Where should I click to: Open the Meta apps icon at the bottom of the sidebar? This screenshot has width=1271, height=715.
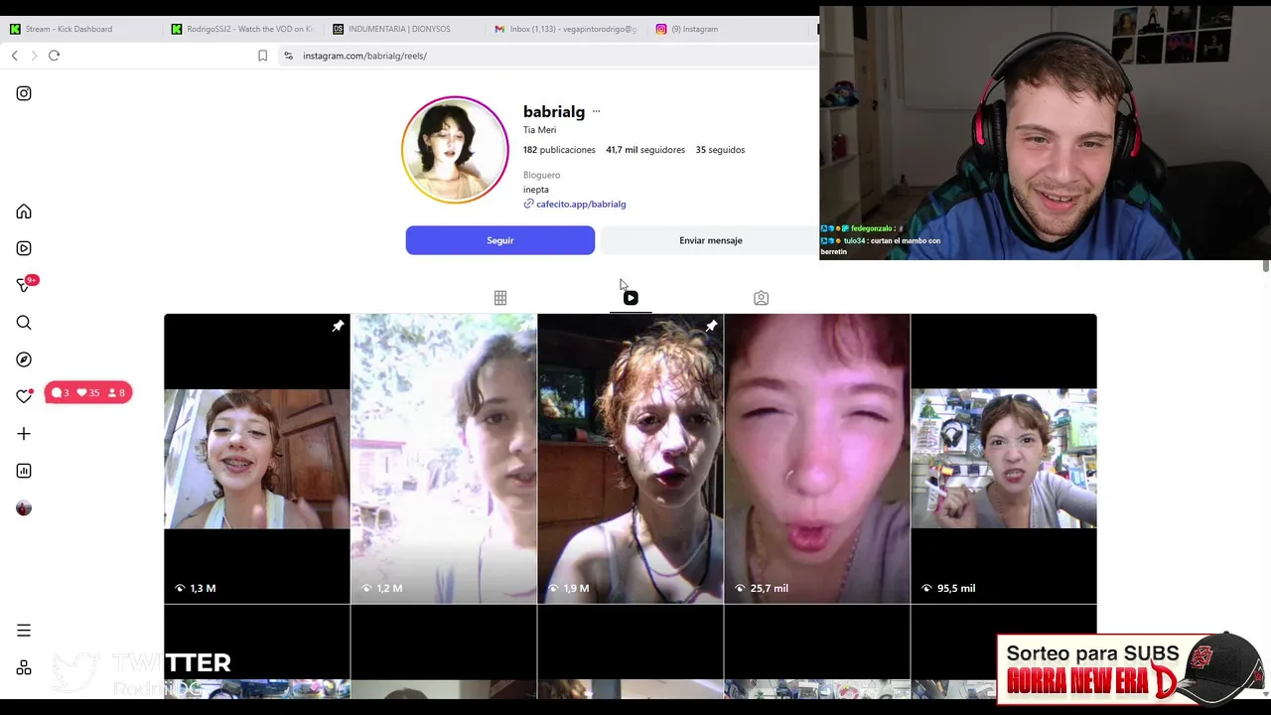coord(24,667)
